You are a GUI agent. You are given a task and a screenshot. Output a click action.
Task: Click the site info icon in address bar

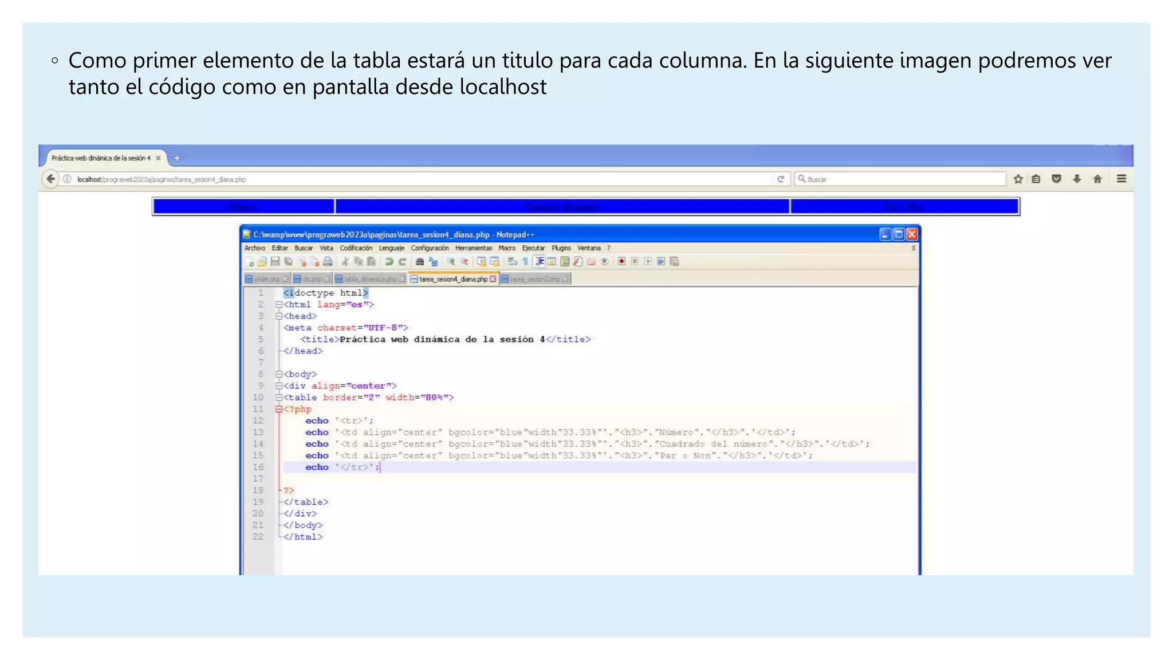67,179
